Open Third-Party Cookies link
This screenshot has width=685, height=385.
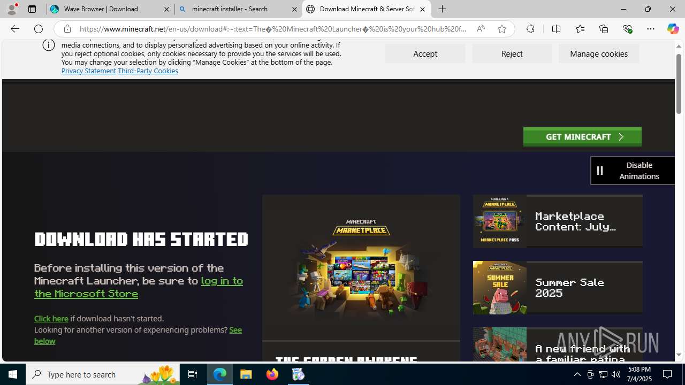pyautogui.click(x=148, y=71)
